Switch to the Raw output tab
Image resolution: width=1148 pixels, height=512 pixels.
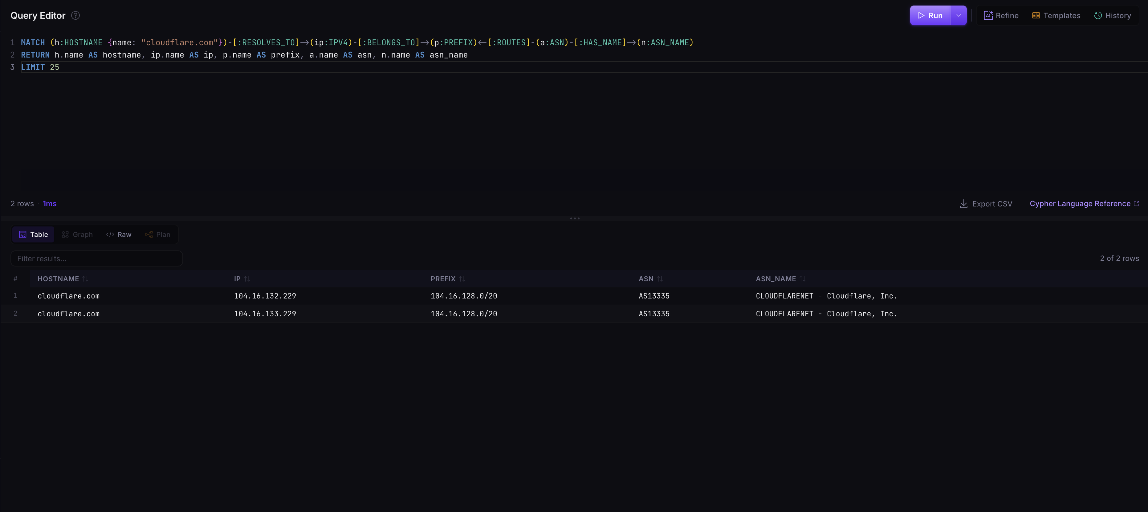(x=119, y=235)
